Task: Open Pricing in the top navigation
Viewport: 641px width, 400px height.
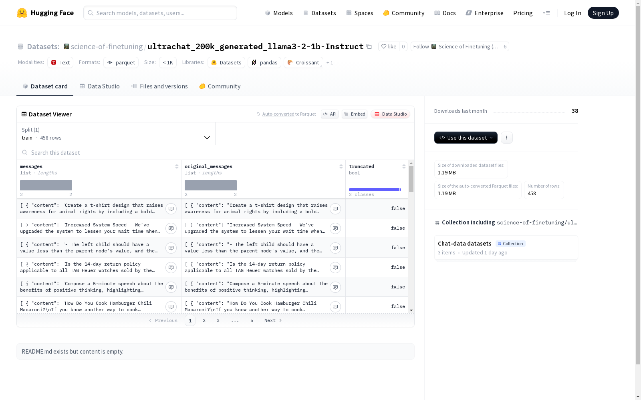Action: tap(523, 13)
